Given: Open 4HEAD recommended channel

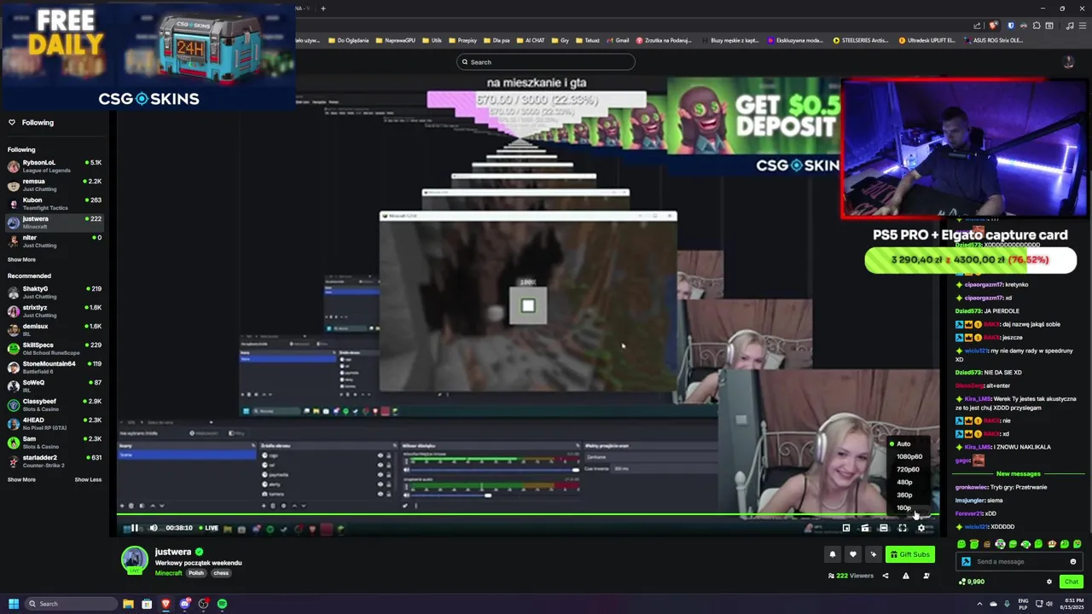Looking at the screenshot, I should pyautogui.click(x=55, y=423).
